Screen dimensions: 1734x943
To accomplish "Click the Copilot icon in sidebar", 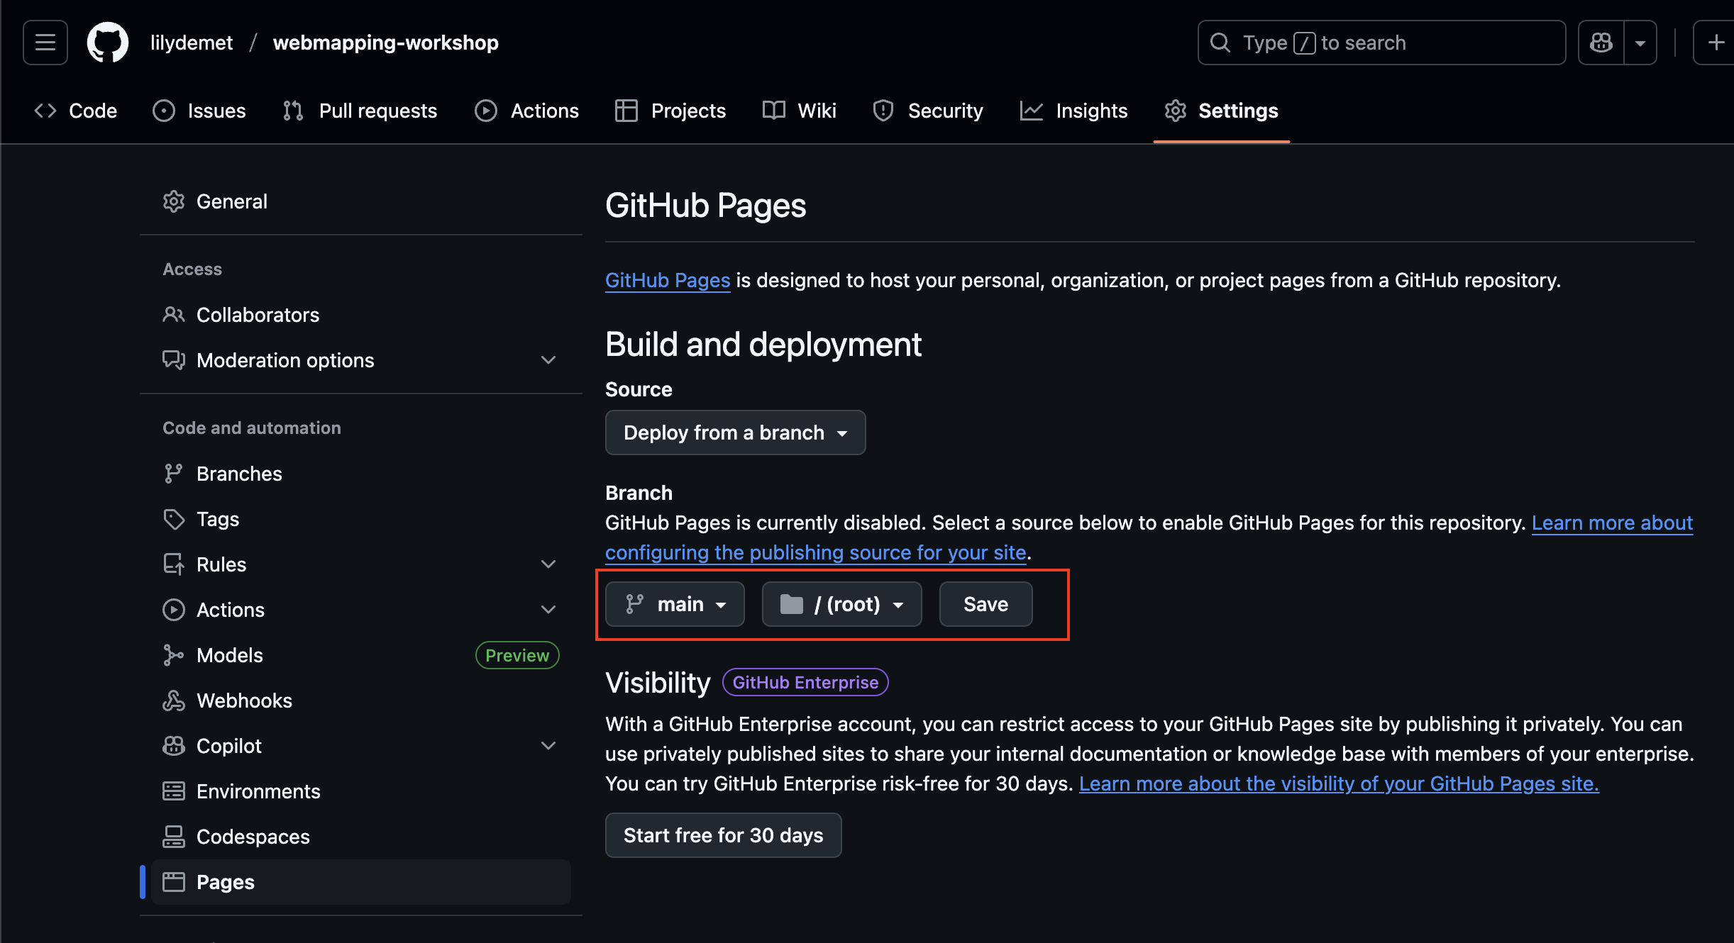I will click(174, 746).
